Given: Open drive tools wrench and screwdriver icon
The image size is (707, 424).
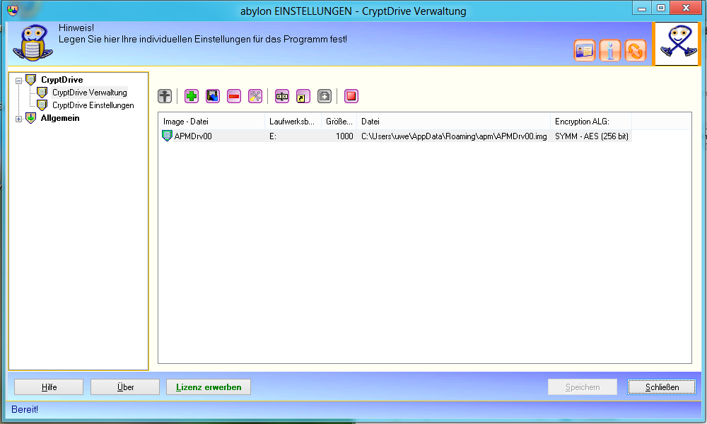Looking at the screenshot, I should point(255,96).
